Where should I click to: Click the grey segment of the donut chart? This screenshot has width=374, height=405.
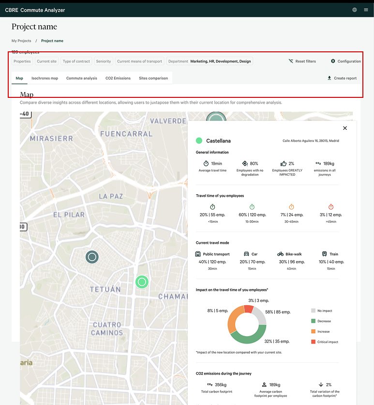(260, 316)
